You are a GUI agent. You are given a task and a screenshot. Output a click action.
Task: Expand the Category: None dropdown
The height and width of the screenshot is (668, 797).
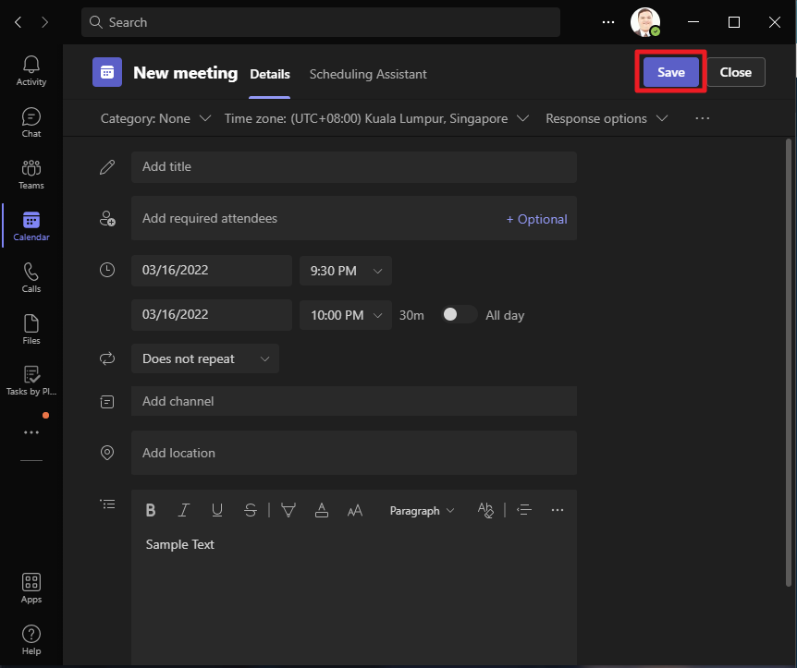click(x=156, y=118)
